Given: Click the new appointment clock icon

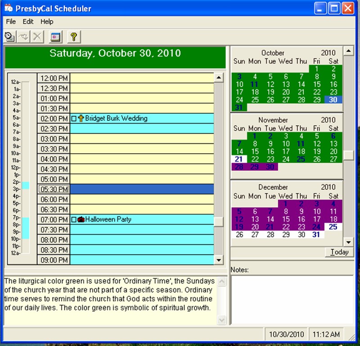Looking at the screenshot, I should [9, 37].
